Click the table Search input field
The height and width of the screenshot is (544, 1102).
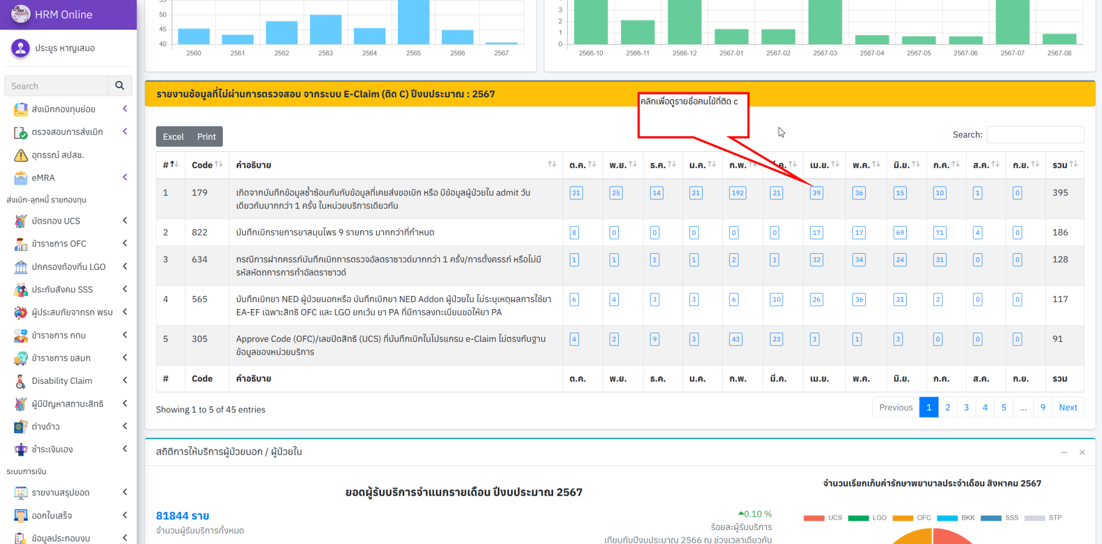[x=1035, y=134]
